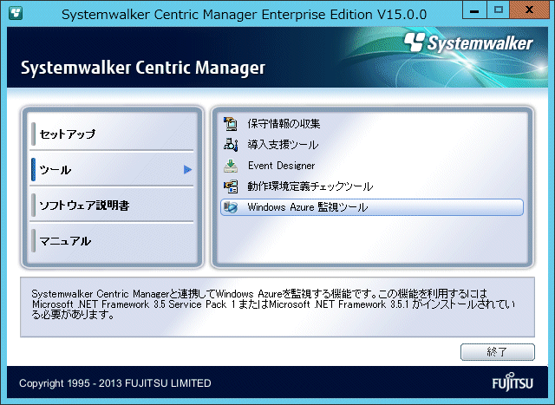Click the Systemwalker title bar app icon
This screenshot has width=555, height=405.
[16, 13]
